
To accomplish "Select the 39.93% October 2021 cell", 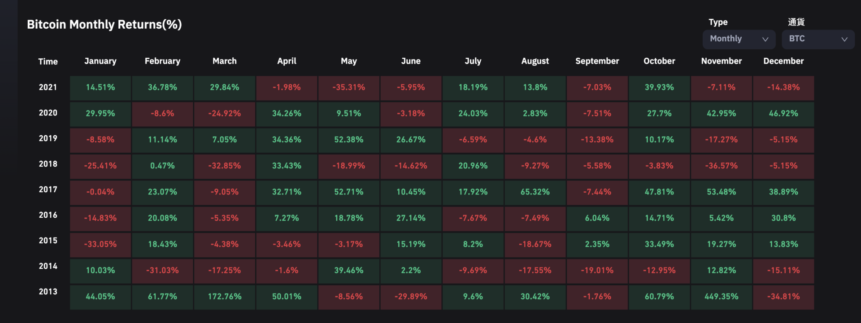I will (659, 87).
